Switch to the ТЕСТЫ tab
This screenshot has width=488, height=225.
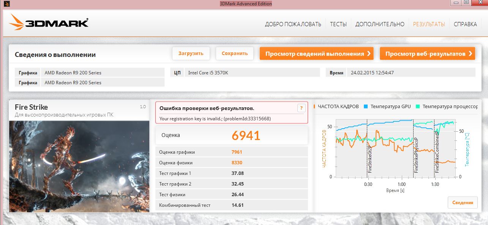[x=338, y=24]
